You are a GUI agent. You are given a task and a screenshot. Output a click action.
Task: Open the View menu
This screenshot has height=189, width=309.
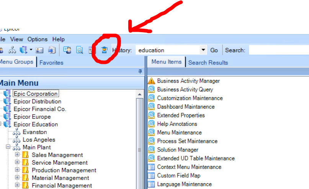[x=16, y=39]
